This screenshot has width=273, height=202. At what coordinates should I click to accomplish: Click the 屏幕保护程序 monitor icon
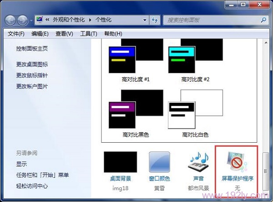pyautogui.click(x=238, y=162)
